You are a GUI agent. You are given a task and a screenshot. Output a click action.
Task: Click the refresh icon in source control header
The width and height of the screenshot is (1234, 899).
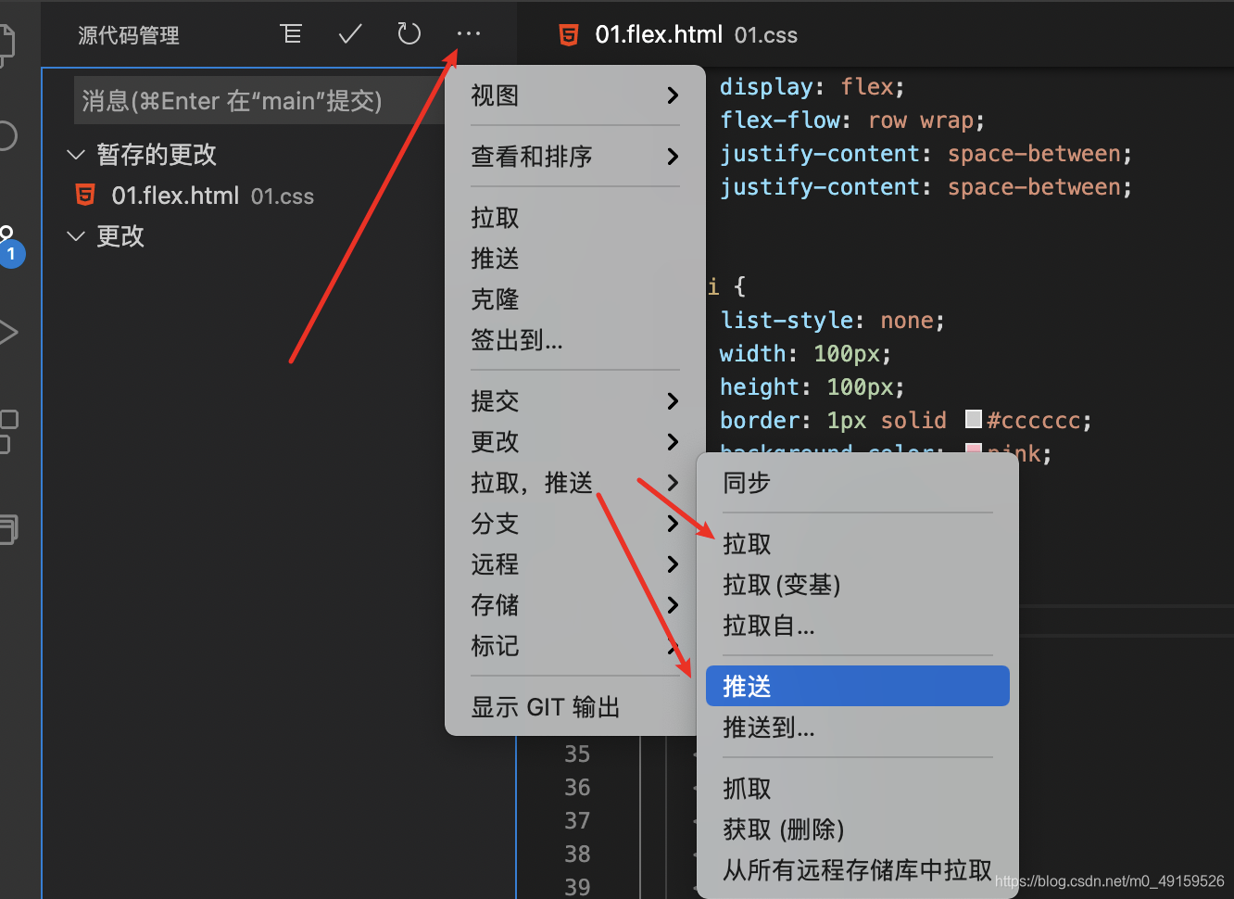(x=409, y=34)
